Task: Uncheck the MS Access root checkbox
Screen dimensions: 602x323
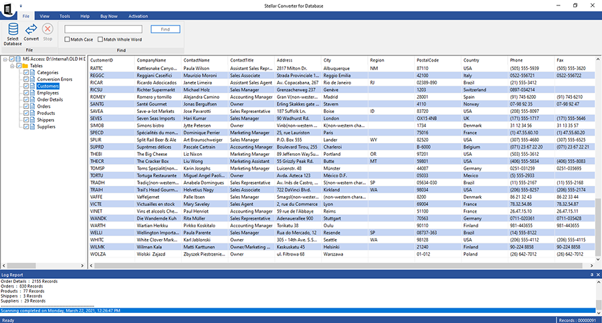Action: point(11,59)
